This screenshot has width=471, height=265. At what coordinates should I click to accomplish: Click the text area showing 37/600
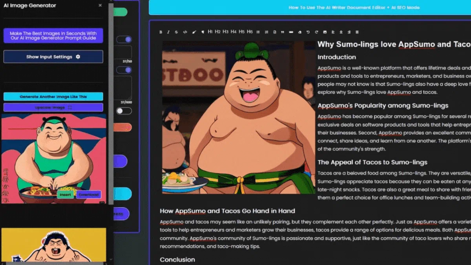click(123, 88)
